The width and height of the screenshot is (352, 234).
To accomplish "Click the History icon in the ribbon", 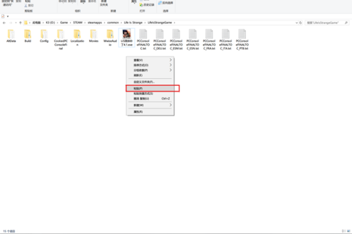I will (141, 5).
